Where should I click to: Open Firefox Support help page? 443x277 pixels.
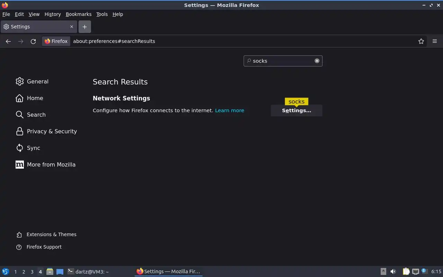tap(39, 247)
